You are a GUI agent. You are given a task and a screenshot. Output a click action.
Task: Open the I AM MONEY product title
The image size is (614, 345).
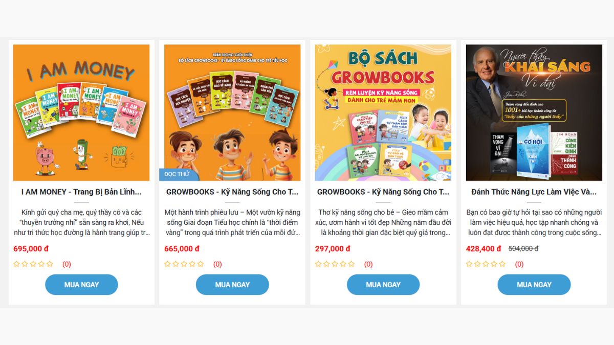[x=81, y=192]
